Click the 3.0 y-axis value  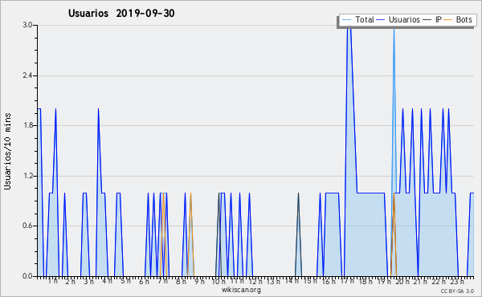pos(27,25)
